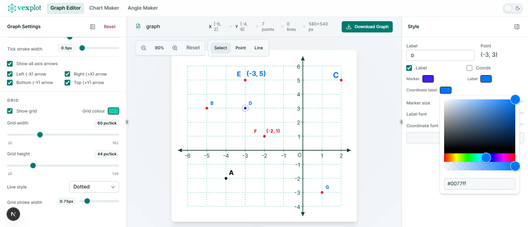Image resolution: width=528 pixels, height=227 pixels.
Task: Click the hue slider handle
Action: click(x=486, y=157)
